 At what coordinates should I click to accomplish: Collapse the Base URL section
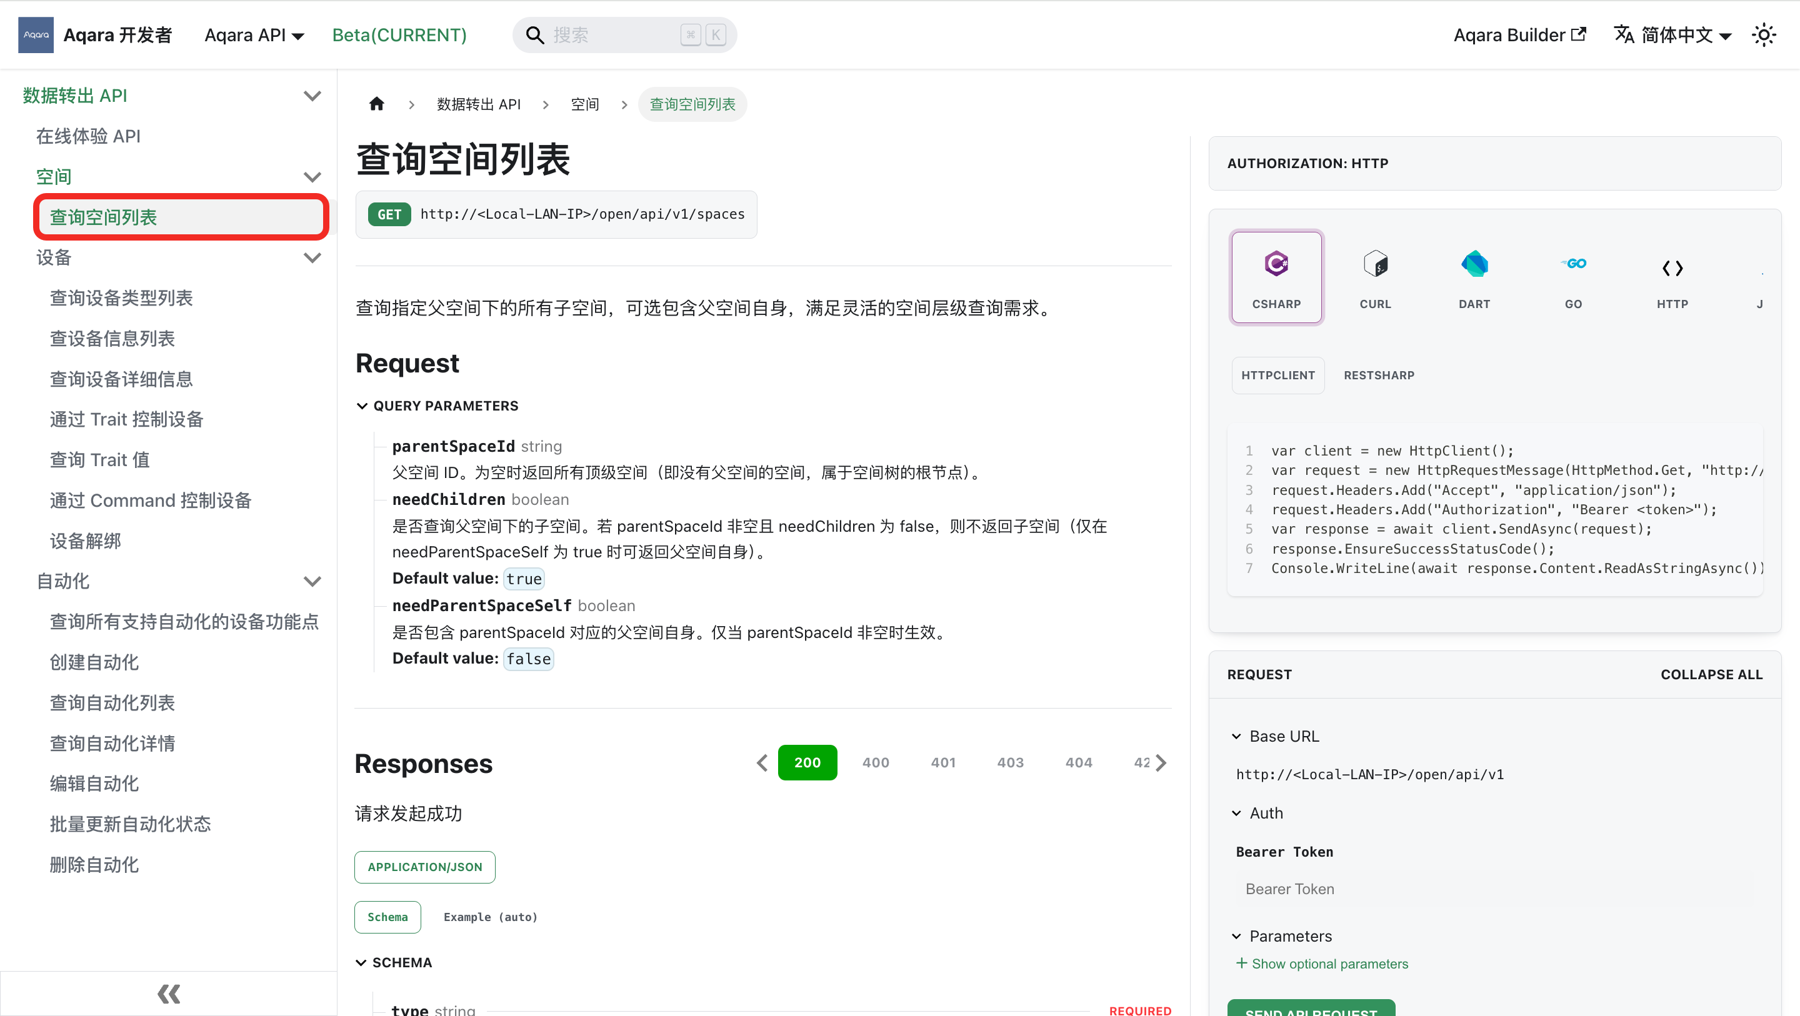pyautogui.click(x=1277, y=737)
